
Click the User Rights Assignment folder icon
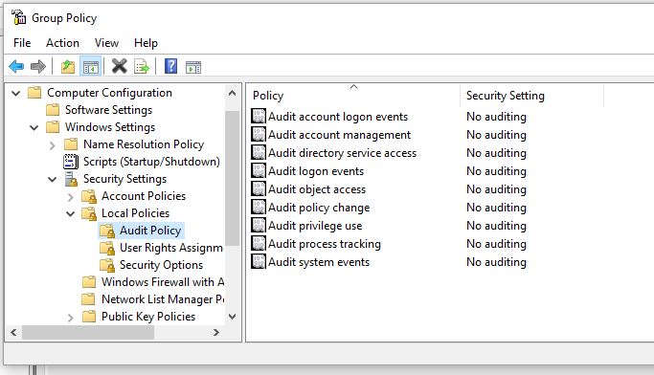[x=107, y=248]
